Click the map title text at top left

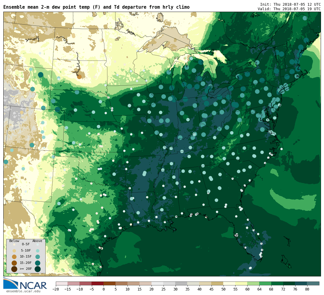tap(96, 7)
